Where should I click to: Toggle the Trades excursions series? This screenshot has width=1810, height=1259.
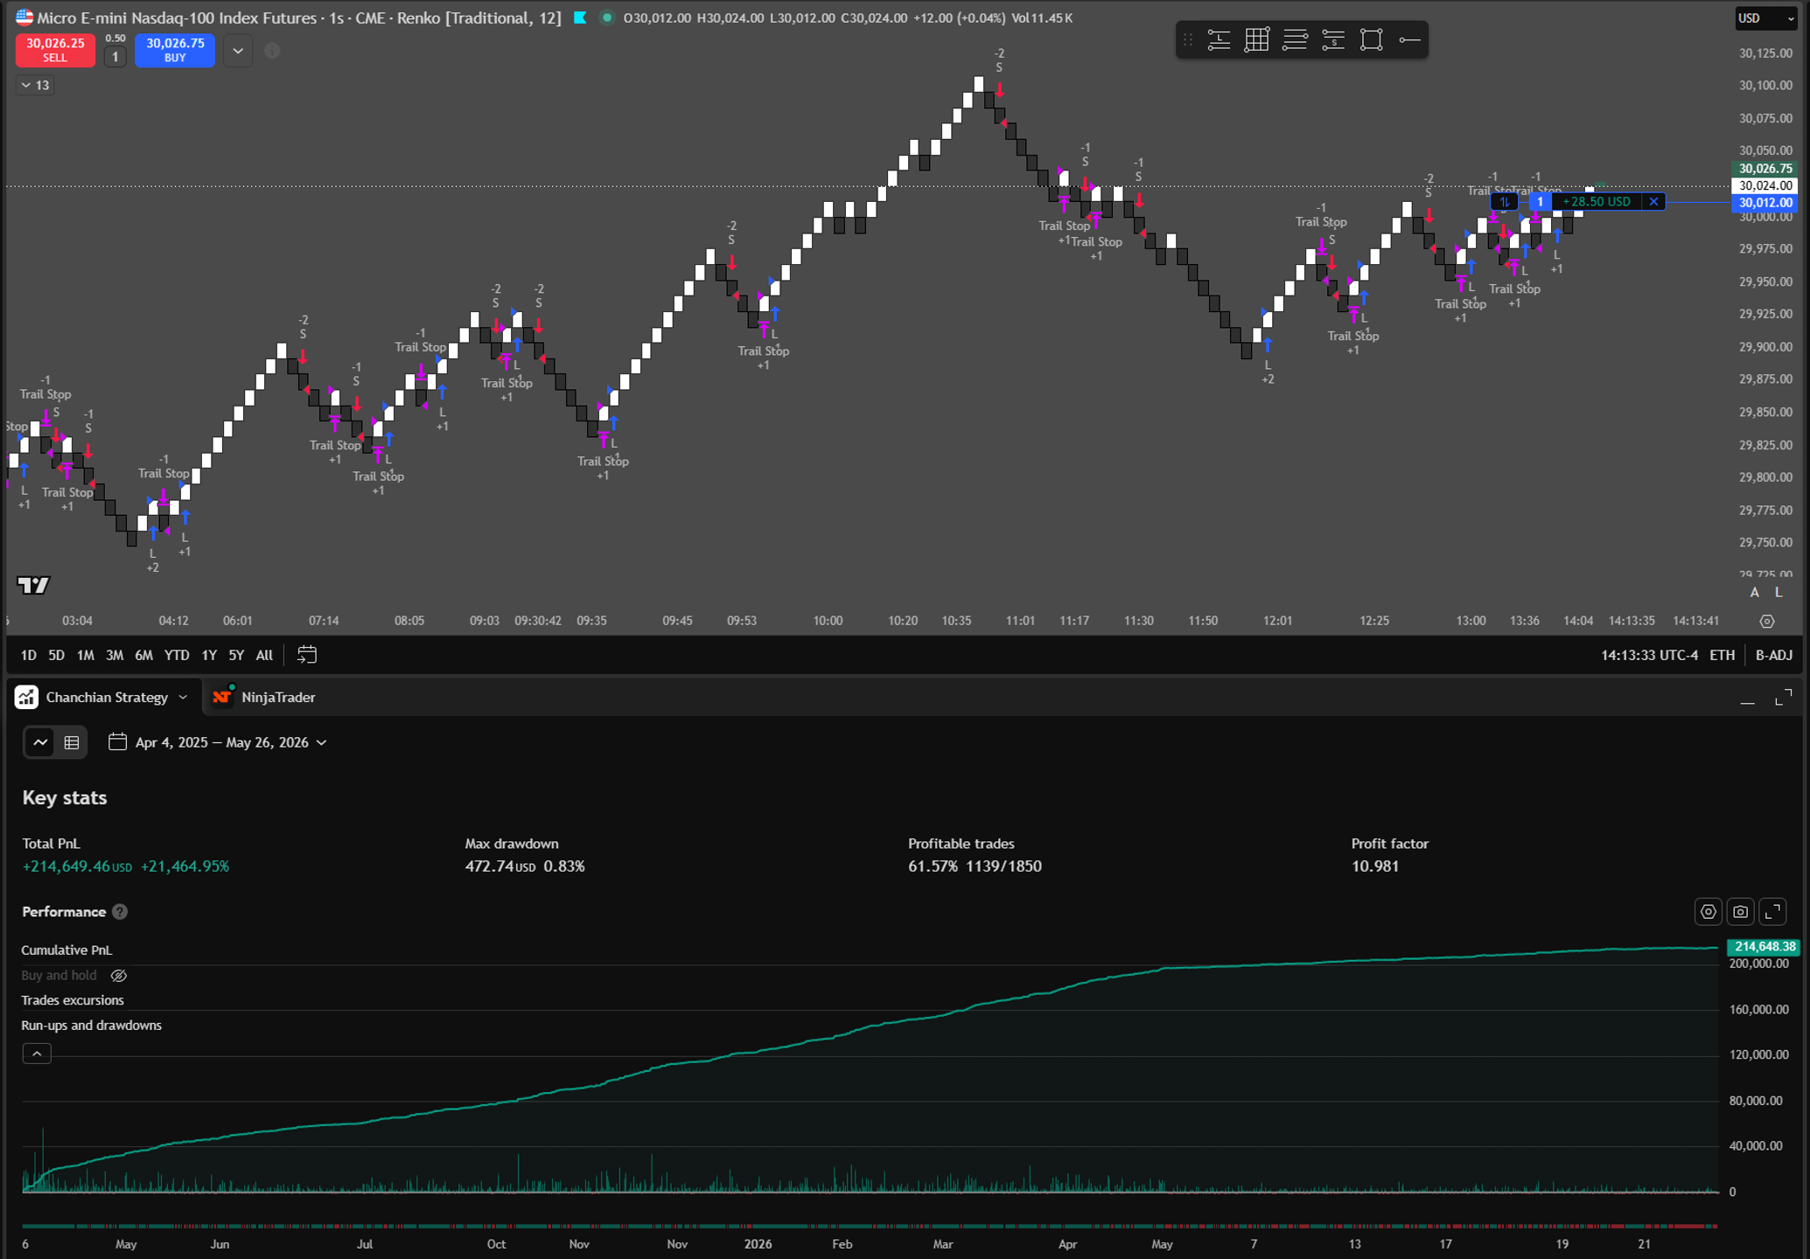tap(73, 1000)
